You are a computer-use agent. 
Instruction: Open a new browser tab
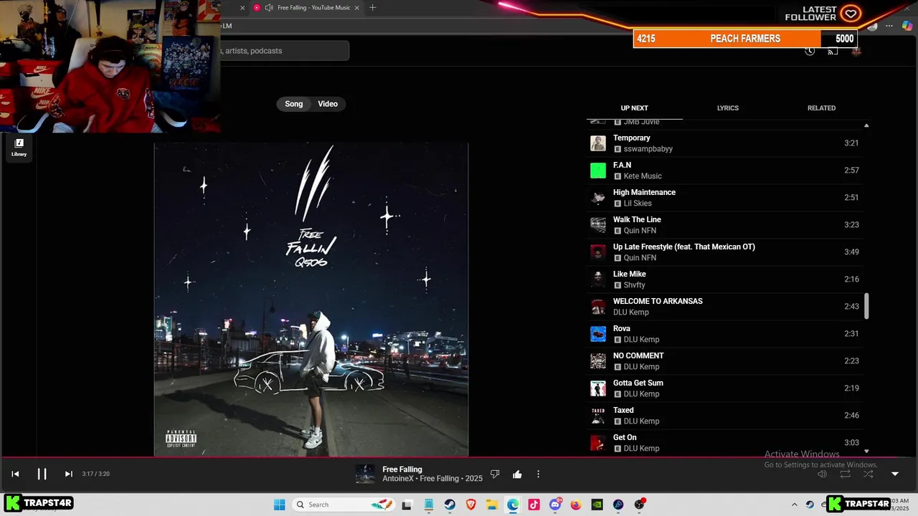tap(372, 8)
